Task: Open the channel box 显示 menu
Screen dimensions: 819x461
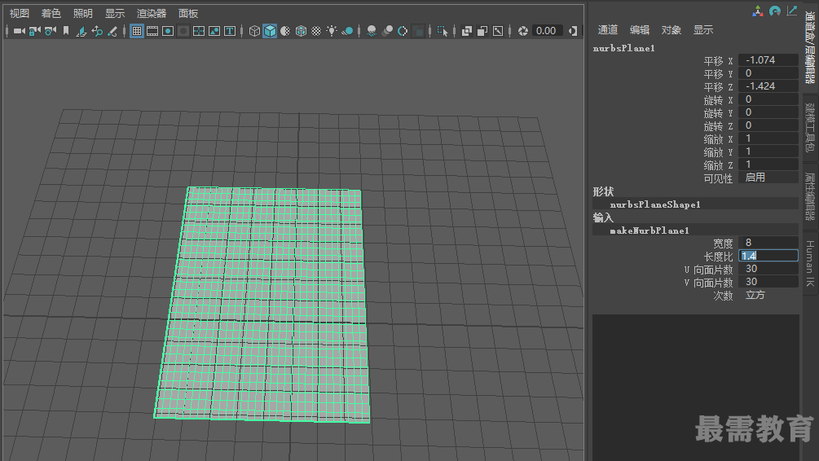Action: coord(703,30)
